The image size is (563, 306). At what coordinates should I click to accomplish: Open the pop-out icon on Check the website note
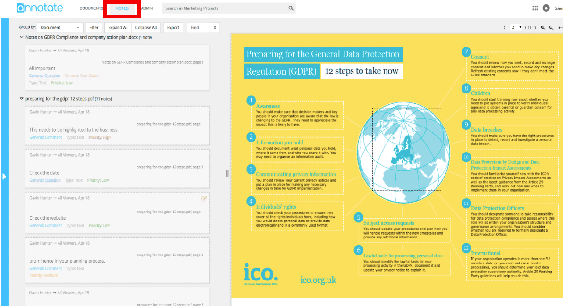[x=203, y=199]
